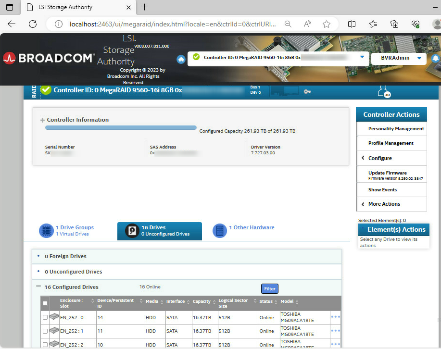
Task: Click the notification bell icon
Action: (436, 59)
